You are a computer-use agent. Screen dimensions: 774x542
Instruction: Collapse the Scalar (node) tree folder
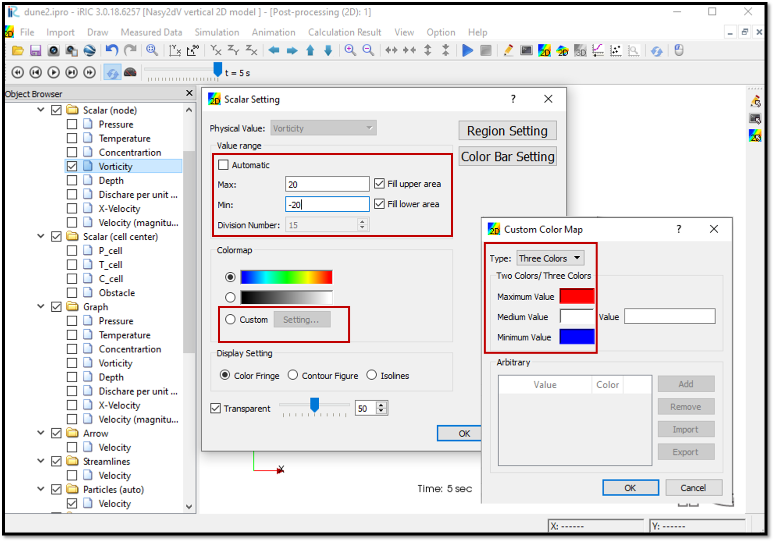[41, 110]
